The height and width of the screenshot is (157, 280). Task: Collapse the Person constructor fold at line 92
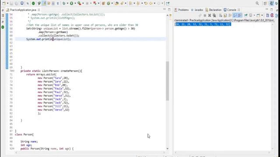(x=14, y=149)
